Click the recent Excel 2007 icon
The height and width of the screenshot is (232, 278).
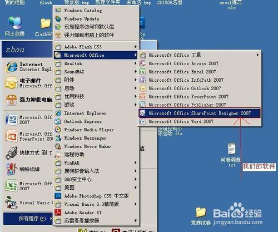[11, 186]
